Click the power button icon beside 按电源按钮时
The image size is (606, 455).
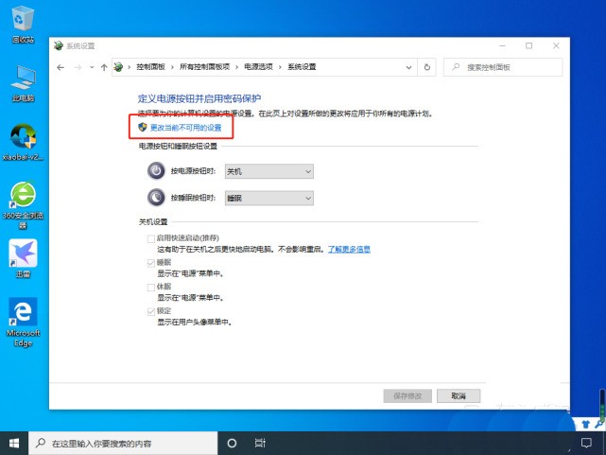coord(156,170)
